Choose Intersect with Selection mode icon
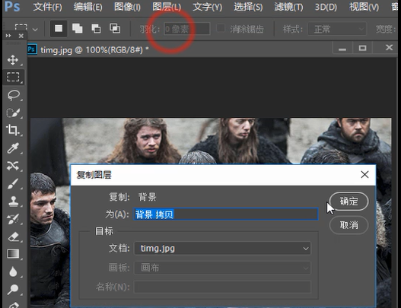The image size is (401, 308). coord(115,28)
